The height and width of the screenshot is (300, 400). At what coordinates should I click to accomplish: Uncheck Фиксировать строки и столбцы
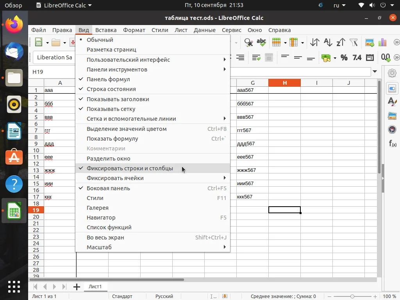pos(130,168)
